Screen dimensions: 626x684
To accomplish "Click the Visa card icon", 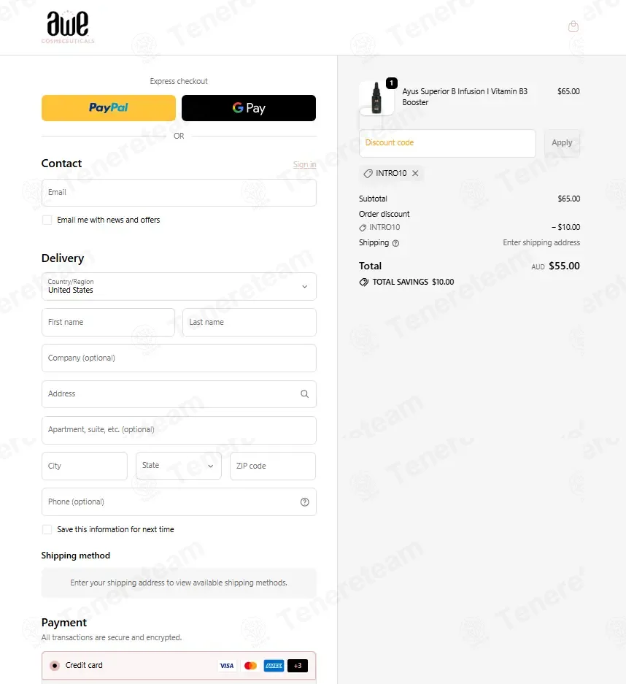I will (227, 666).
